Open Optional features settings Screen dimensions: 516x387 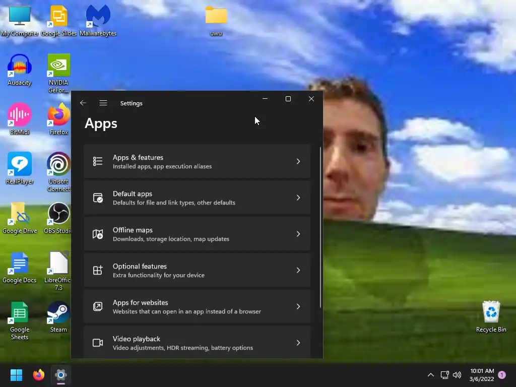[197, 270]
